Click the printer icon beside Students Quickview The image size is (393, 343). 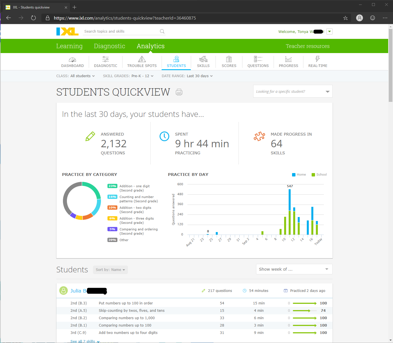[x=179, y=92]
